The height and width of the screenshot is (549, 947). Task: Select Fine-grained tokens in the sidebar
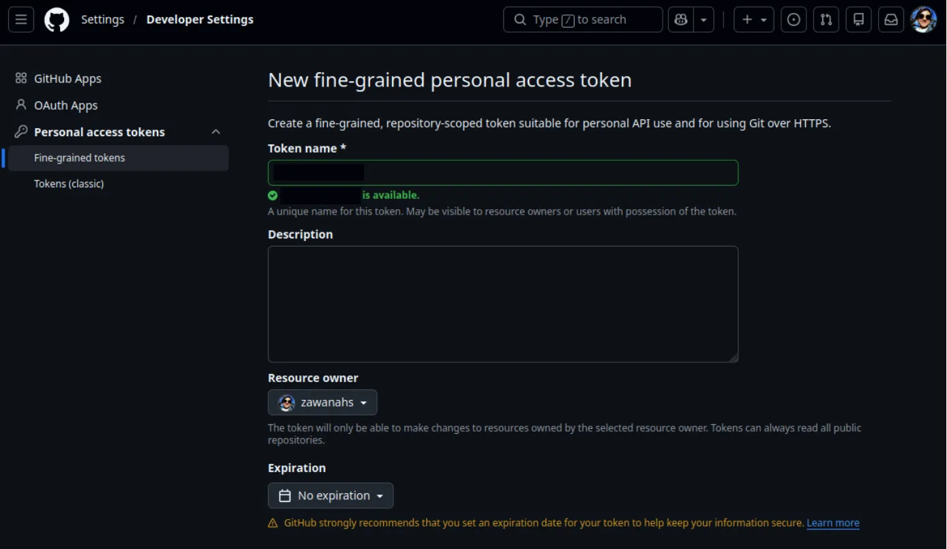pos(119,158)
